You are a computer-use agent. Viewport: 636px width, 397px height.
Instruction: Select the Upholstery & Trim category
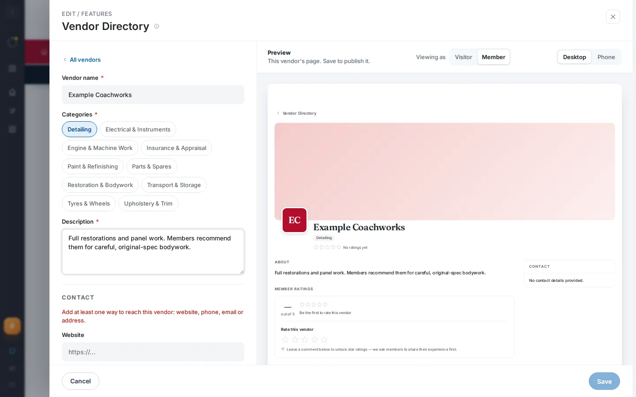(x=148, y=203)
